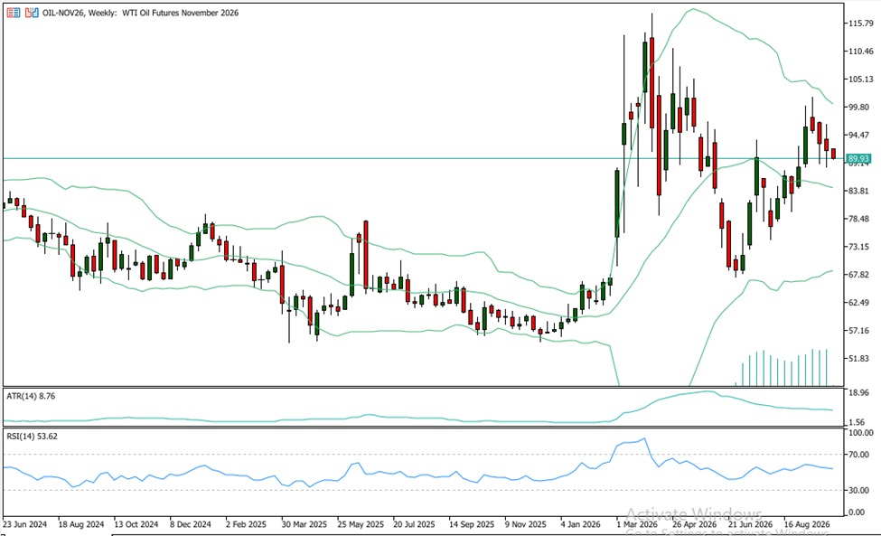Click the 115.79 price axis label
Viewport: 881px width, 536px height.
(x=861, y=23)
